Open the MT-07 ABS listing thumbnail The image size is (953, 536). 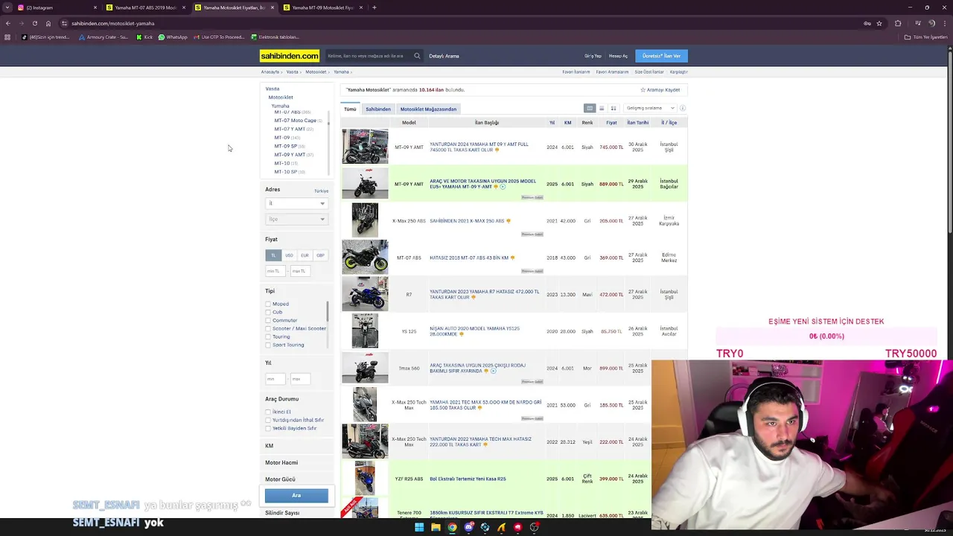click(365, 257)
